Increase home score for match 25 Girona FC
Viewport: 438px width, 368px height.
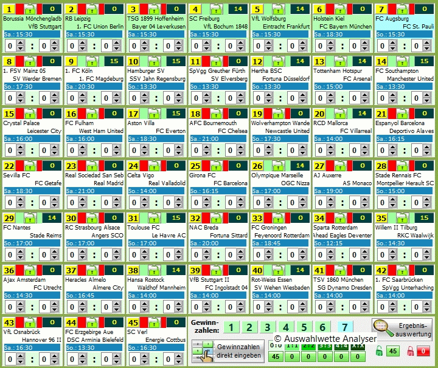(x=206, y=200)
